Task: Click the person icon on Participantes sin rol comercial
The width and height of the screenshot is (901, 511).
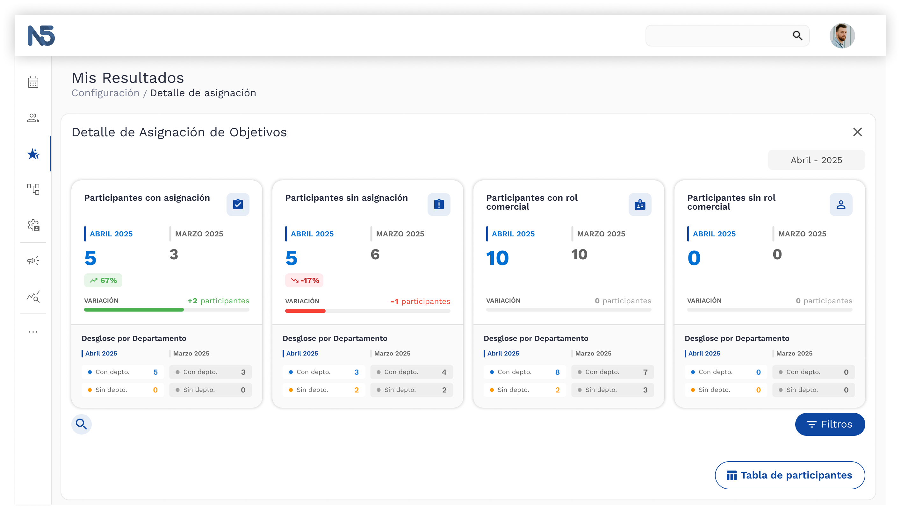Action: click(x=841, y=204)
